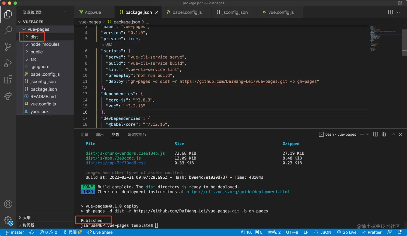
Task: Open babel.config.js in explorer
Action: point(45,74)
